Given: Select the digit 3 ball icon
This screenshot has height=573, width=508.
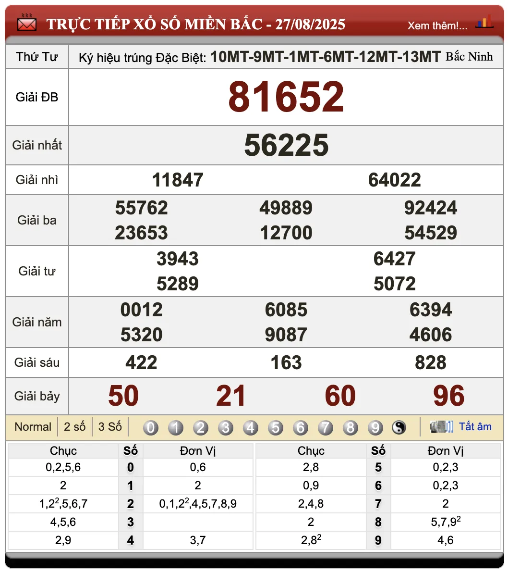Looking at the screenshot, I should 226,427.
